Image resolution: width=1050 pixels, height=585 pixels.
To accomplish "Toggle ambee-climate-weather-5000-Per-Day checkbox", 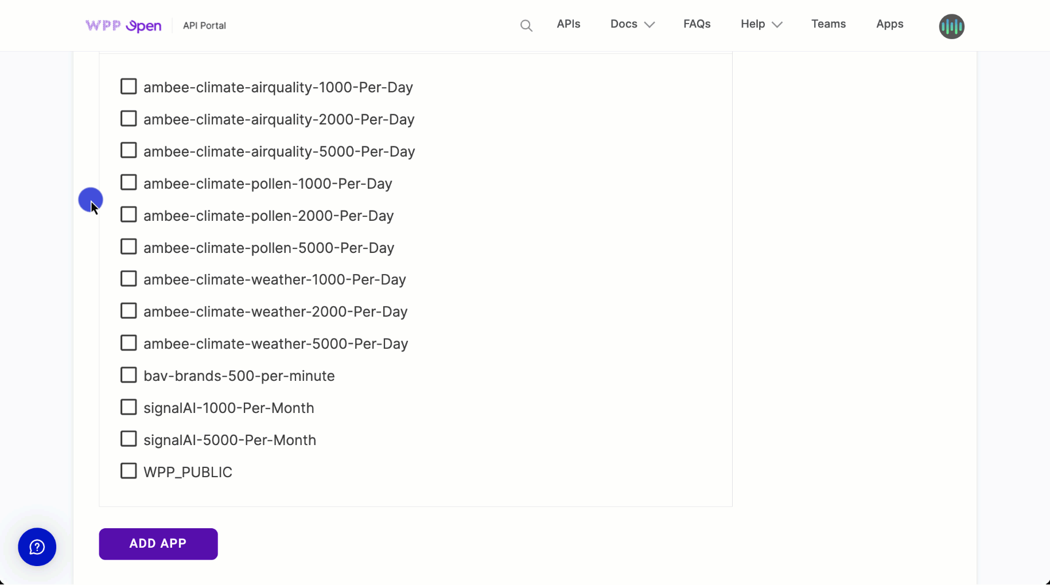I will point(129,343).
